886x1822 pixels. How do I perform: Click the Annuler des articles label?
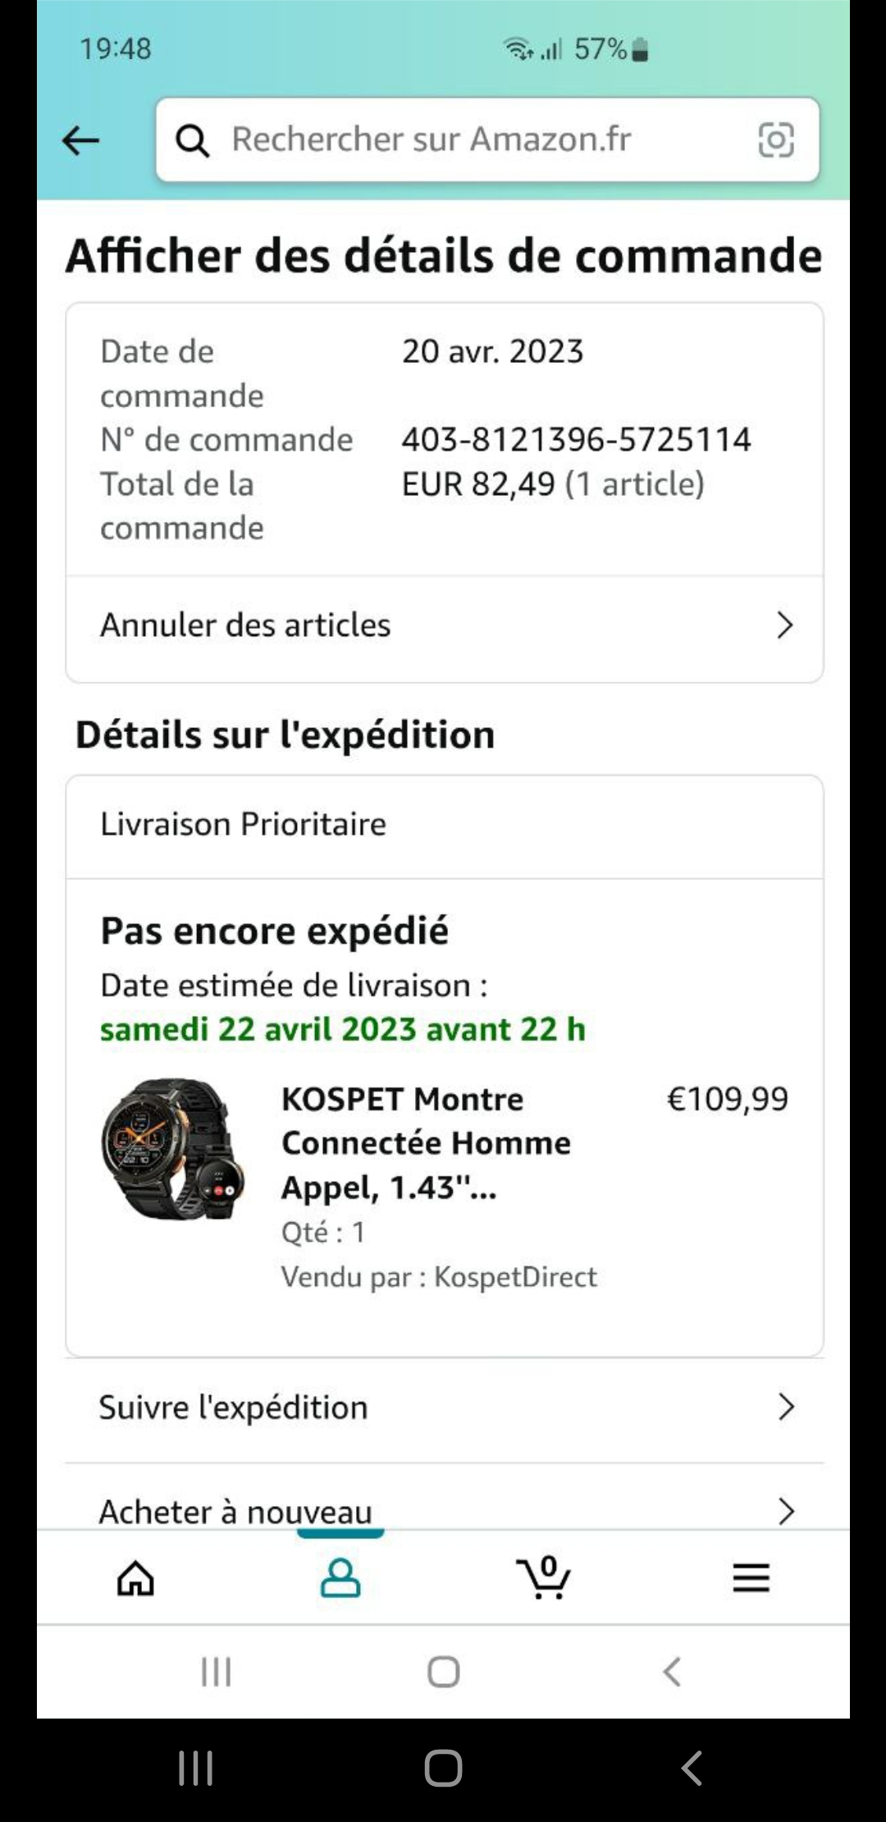point(245,625)
